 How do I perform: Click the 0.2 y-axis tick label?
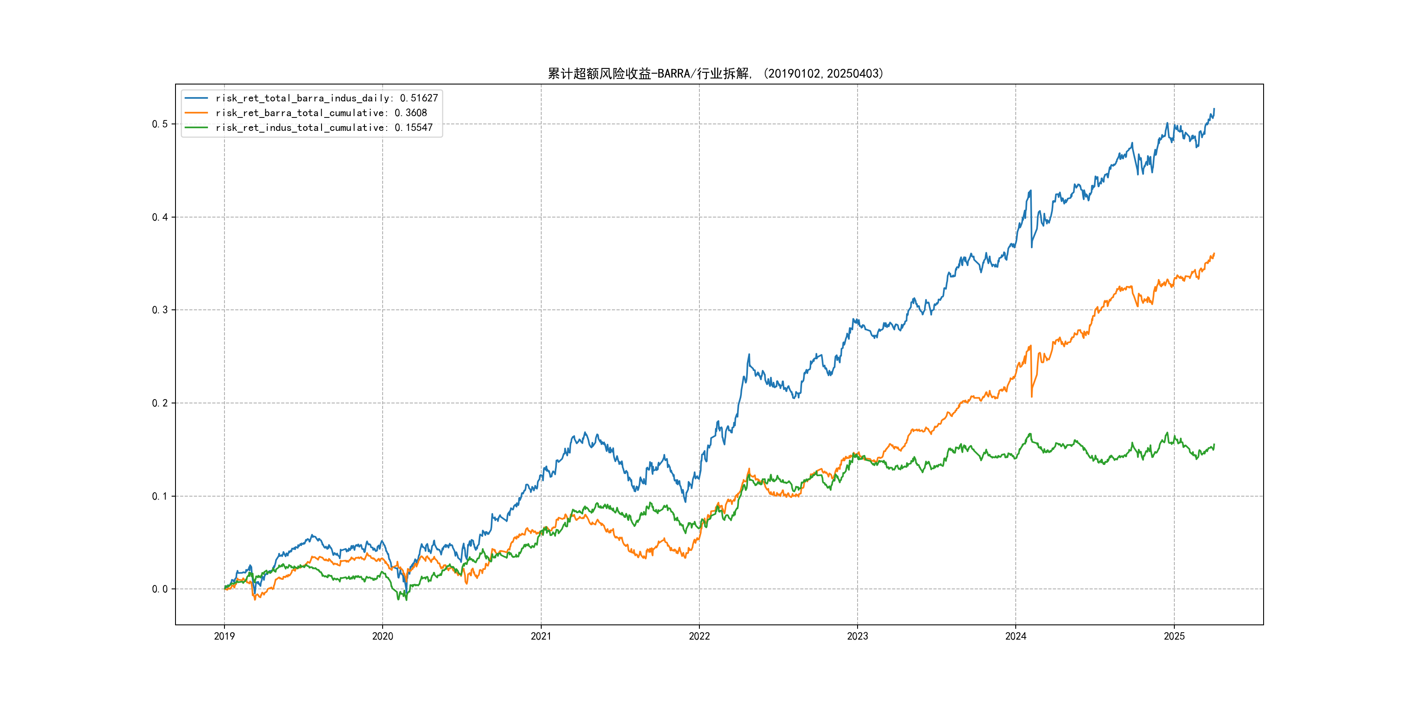160,403
